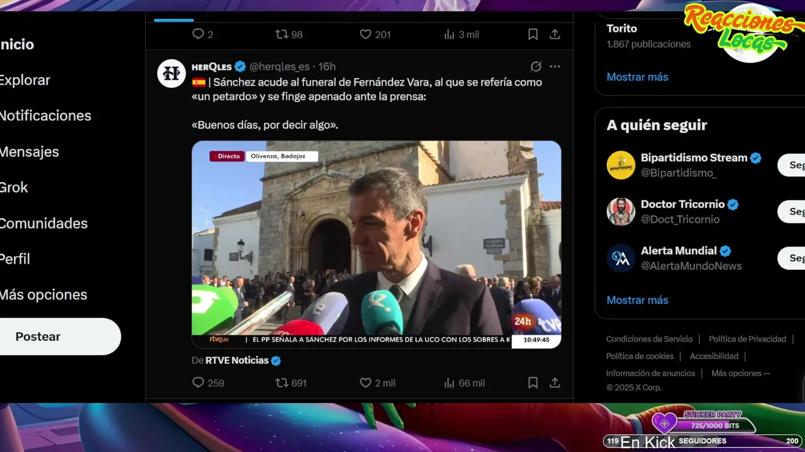Click the Postear button
The image size is (805, 452).
[60, 336]
